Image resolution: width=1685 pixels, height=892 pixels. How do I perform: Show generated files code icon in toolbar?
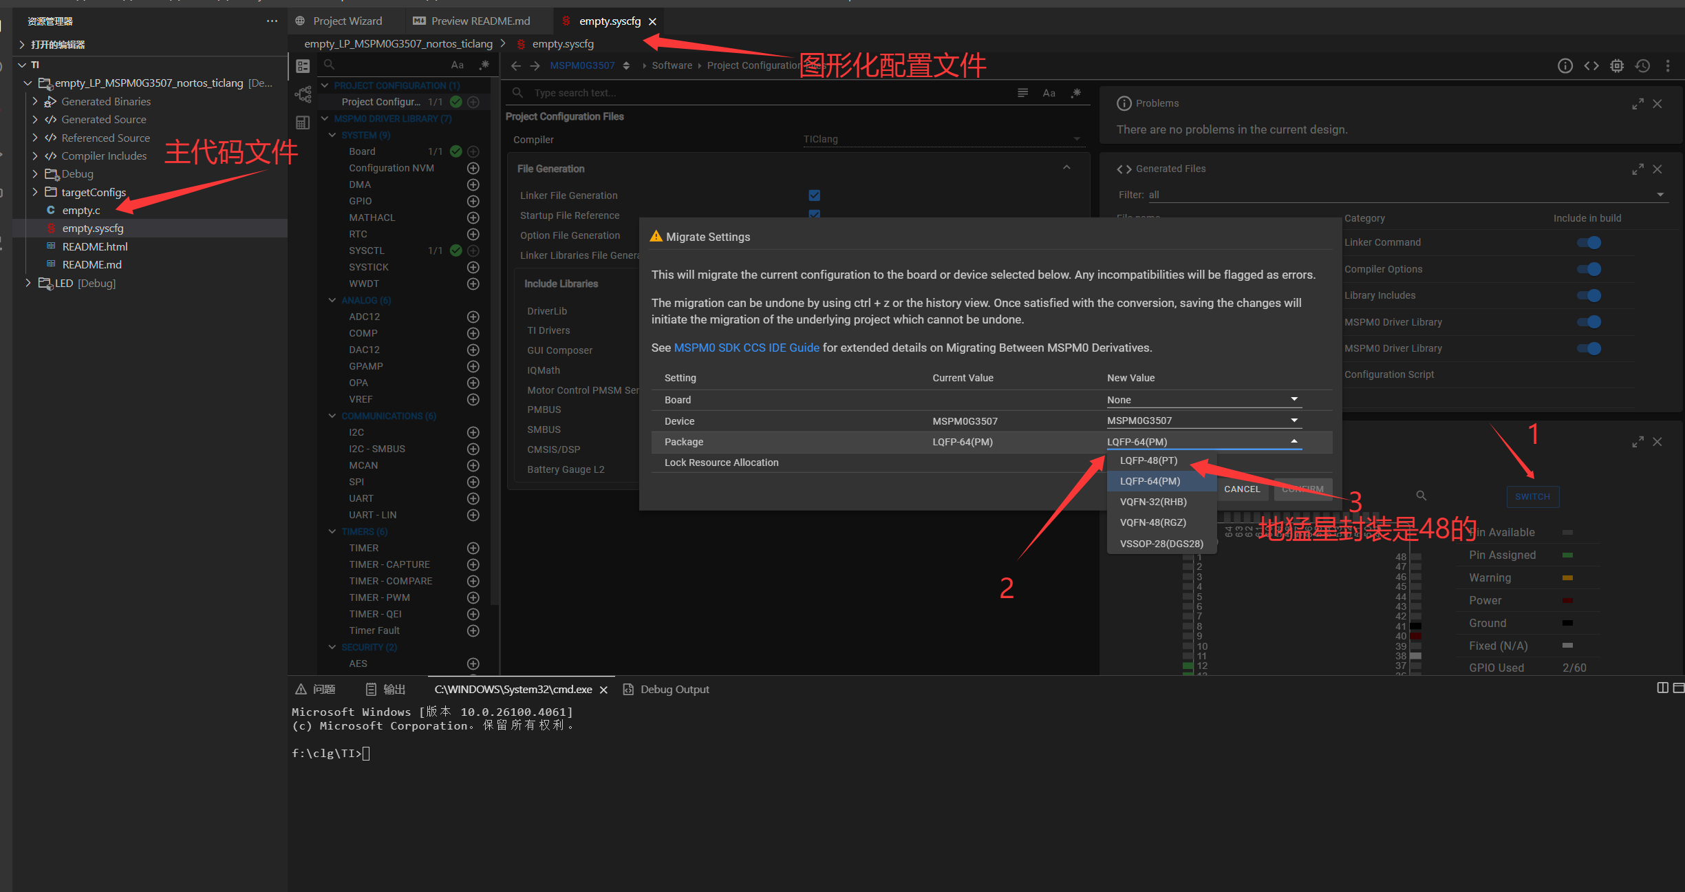point(1591,65)
